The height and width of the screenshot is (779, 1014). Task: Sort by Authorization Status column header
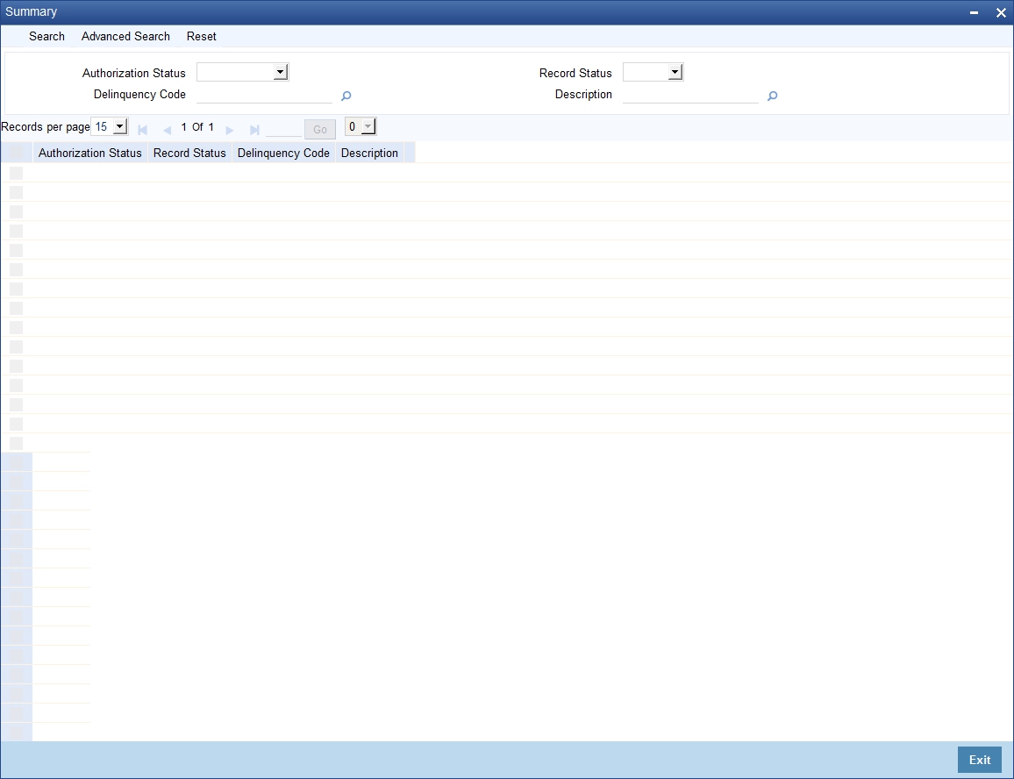point(89,153)
